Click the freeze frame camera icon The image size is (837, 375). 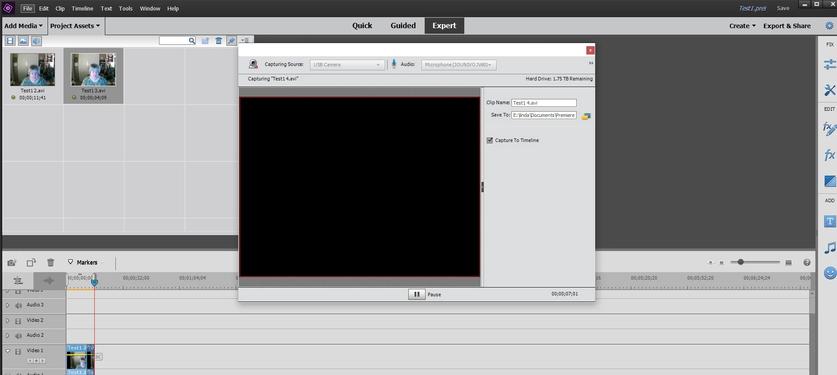12,262
